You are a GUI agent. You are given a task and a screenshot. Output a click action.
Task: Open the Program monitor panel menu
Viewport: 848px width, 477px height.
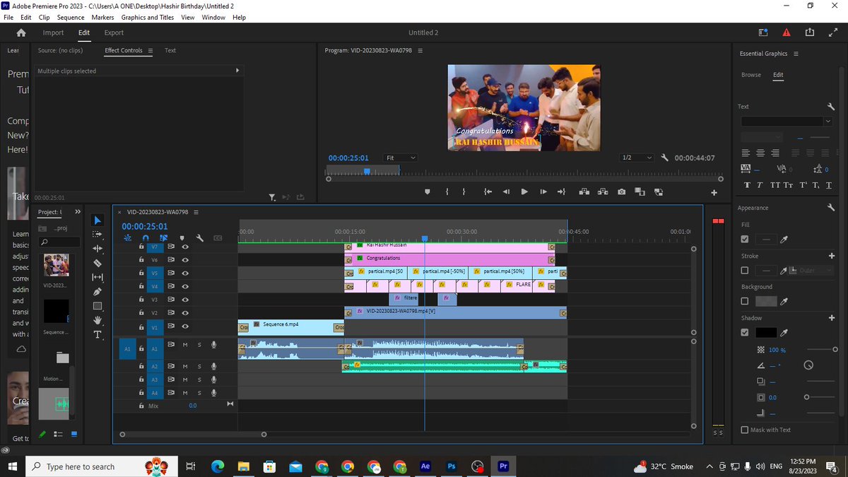pyautogui.click(x=420, y=51)
